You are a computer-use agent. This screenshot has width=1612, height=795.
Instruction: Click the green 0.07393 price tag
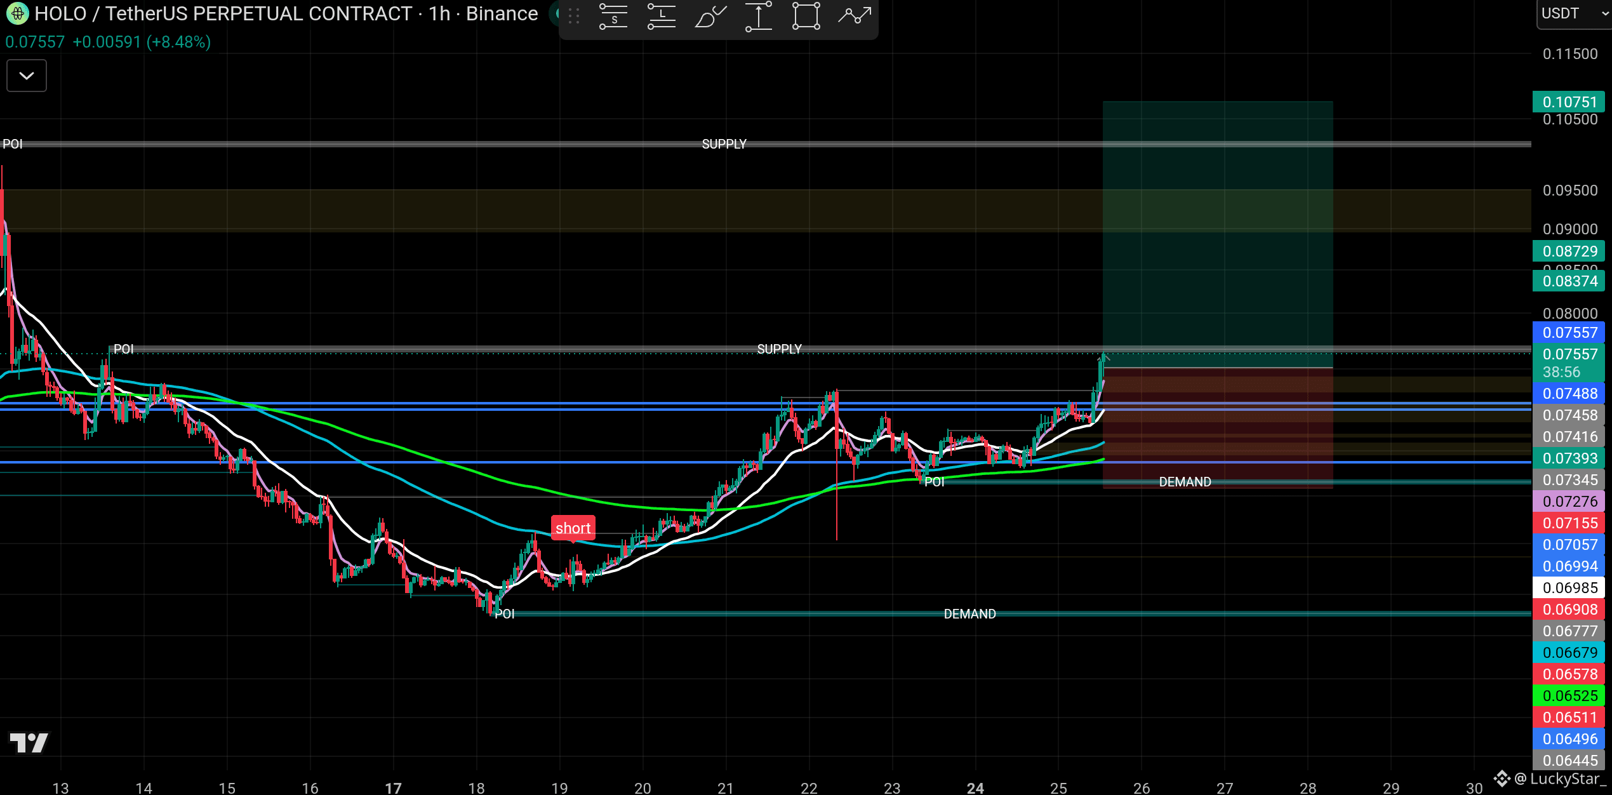(1569, 458)
